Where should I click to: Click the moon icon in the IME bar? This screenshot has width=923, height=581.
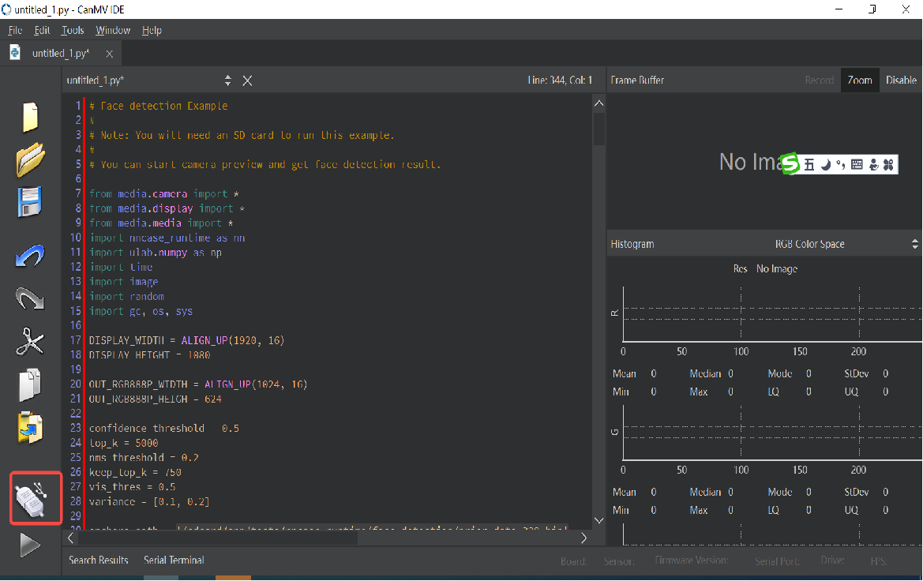(x=826, y=165)
